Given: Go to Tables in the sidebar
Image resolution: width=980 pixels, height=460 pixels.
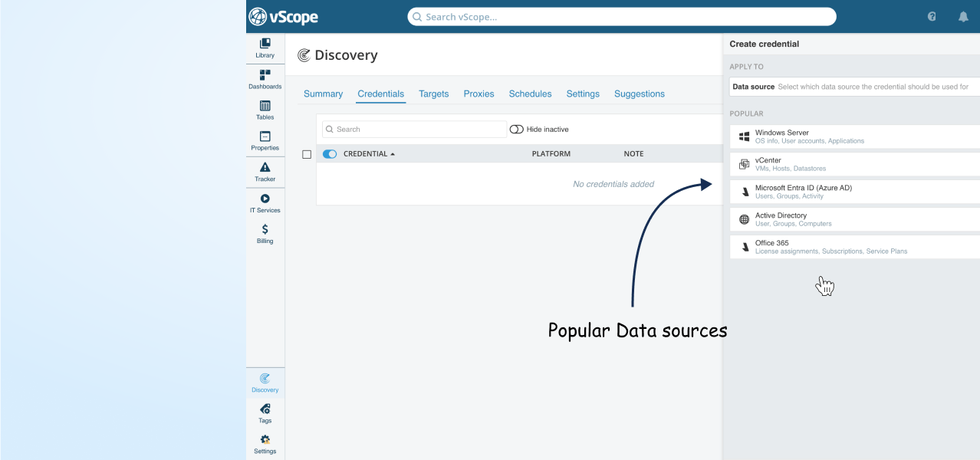Looking at the screenshot, I should pos(265,110).
